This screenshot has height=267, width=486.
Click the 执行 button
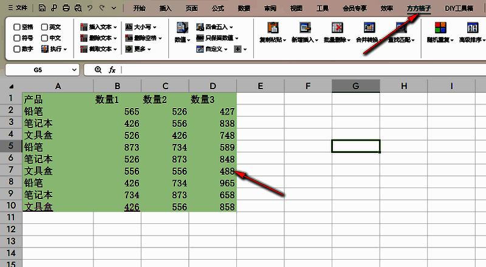coord(54,49)
